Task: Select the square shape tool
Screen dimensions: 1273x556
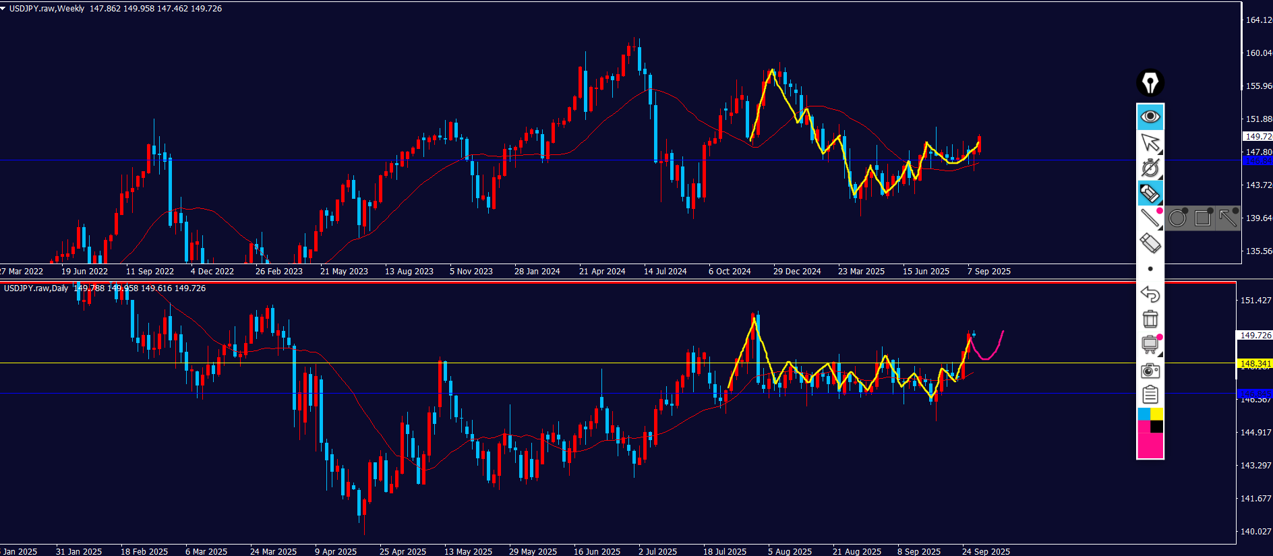Action: [1202, 218]
